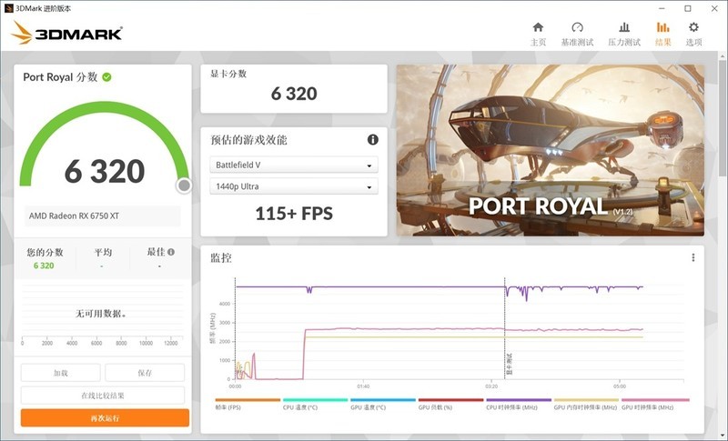Click the info icon beside 预估的游戏效能
This screenshot has height=441, width=728.
[373, 140]
